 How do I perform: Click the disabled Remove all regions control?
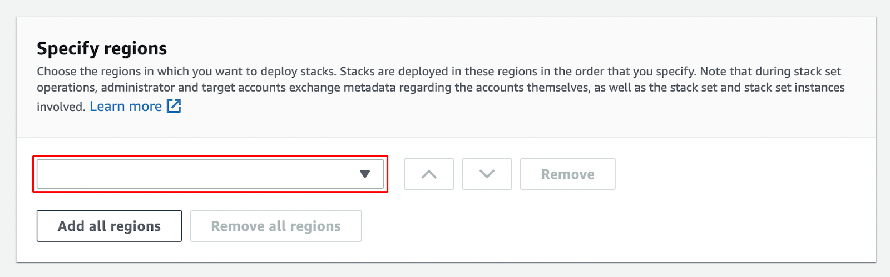(x=276, y=226)
